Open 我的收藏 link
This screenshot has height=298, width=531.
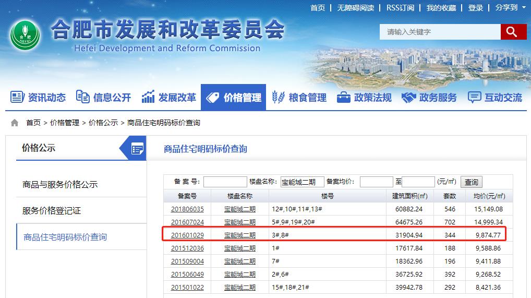tap(441, 8)
